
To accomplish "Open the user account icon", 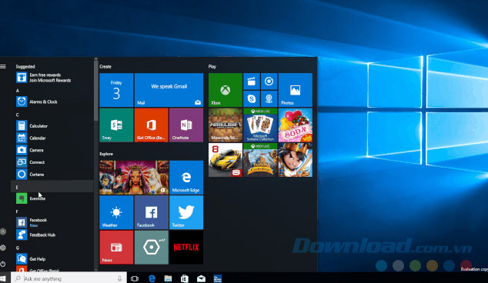I will 3,231.
